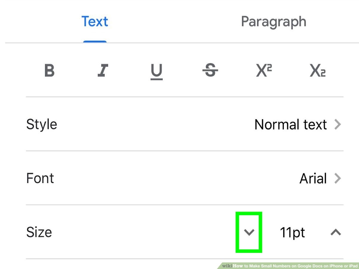Switch to the Paragraph tab

pyautogui.click(x=273, y=21)
